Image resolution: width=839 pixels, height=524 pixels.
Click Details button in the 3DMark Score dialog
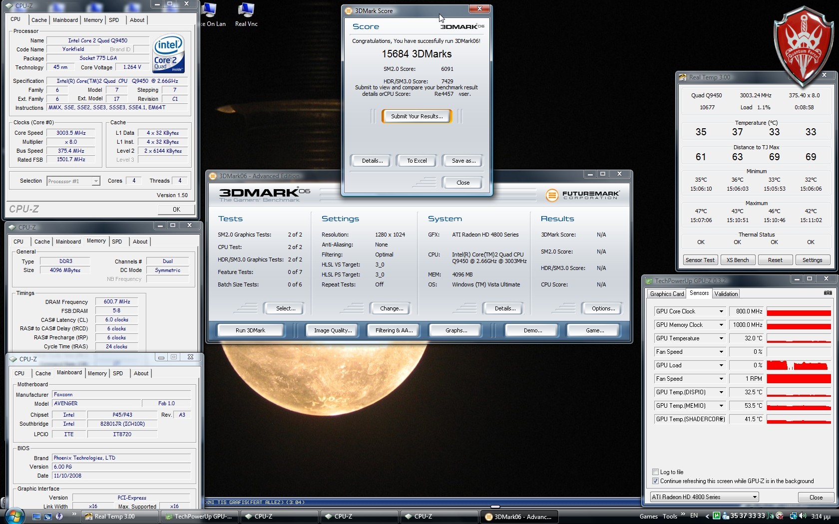(372, 161)
